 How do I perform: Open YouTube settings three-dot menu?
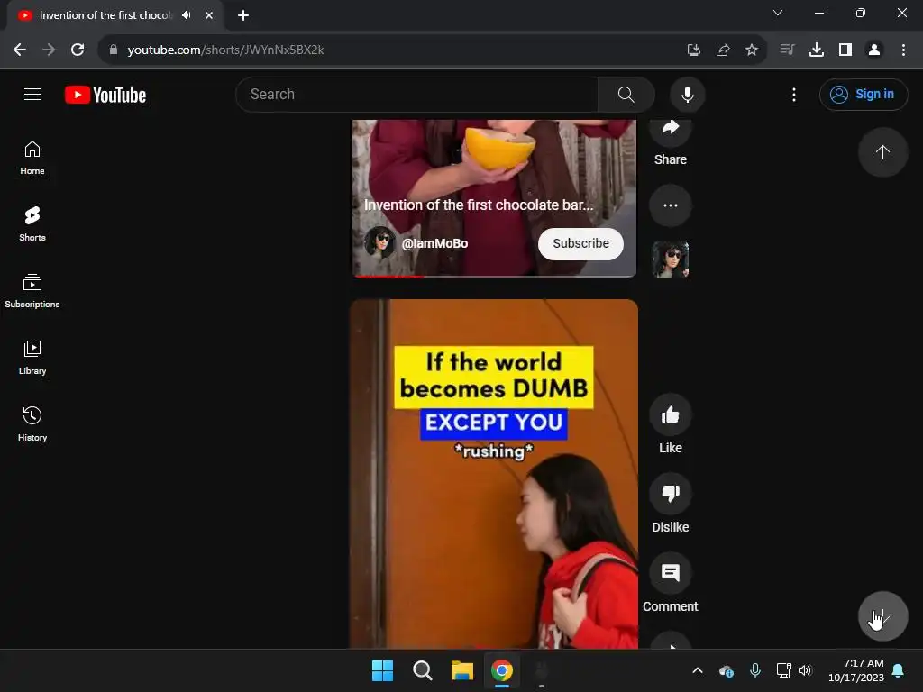793,94
